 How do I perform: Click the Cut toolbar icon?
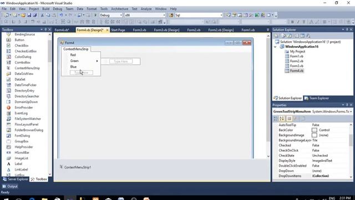42,15
